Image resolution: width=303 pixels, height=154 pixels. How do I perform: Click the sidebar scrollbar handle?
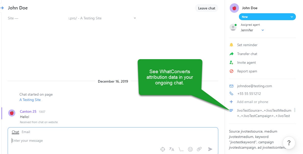295,110
